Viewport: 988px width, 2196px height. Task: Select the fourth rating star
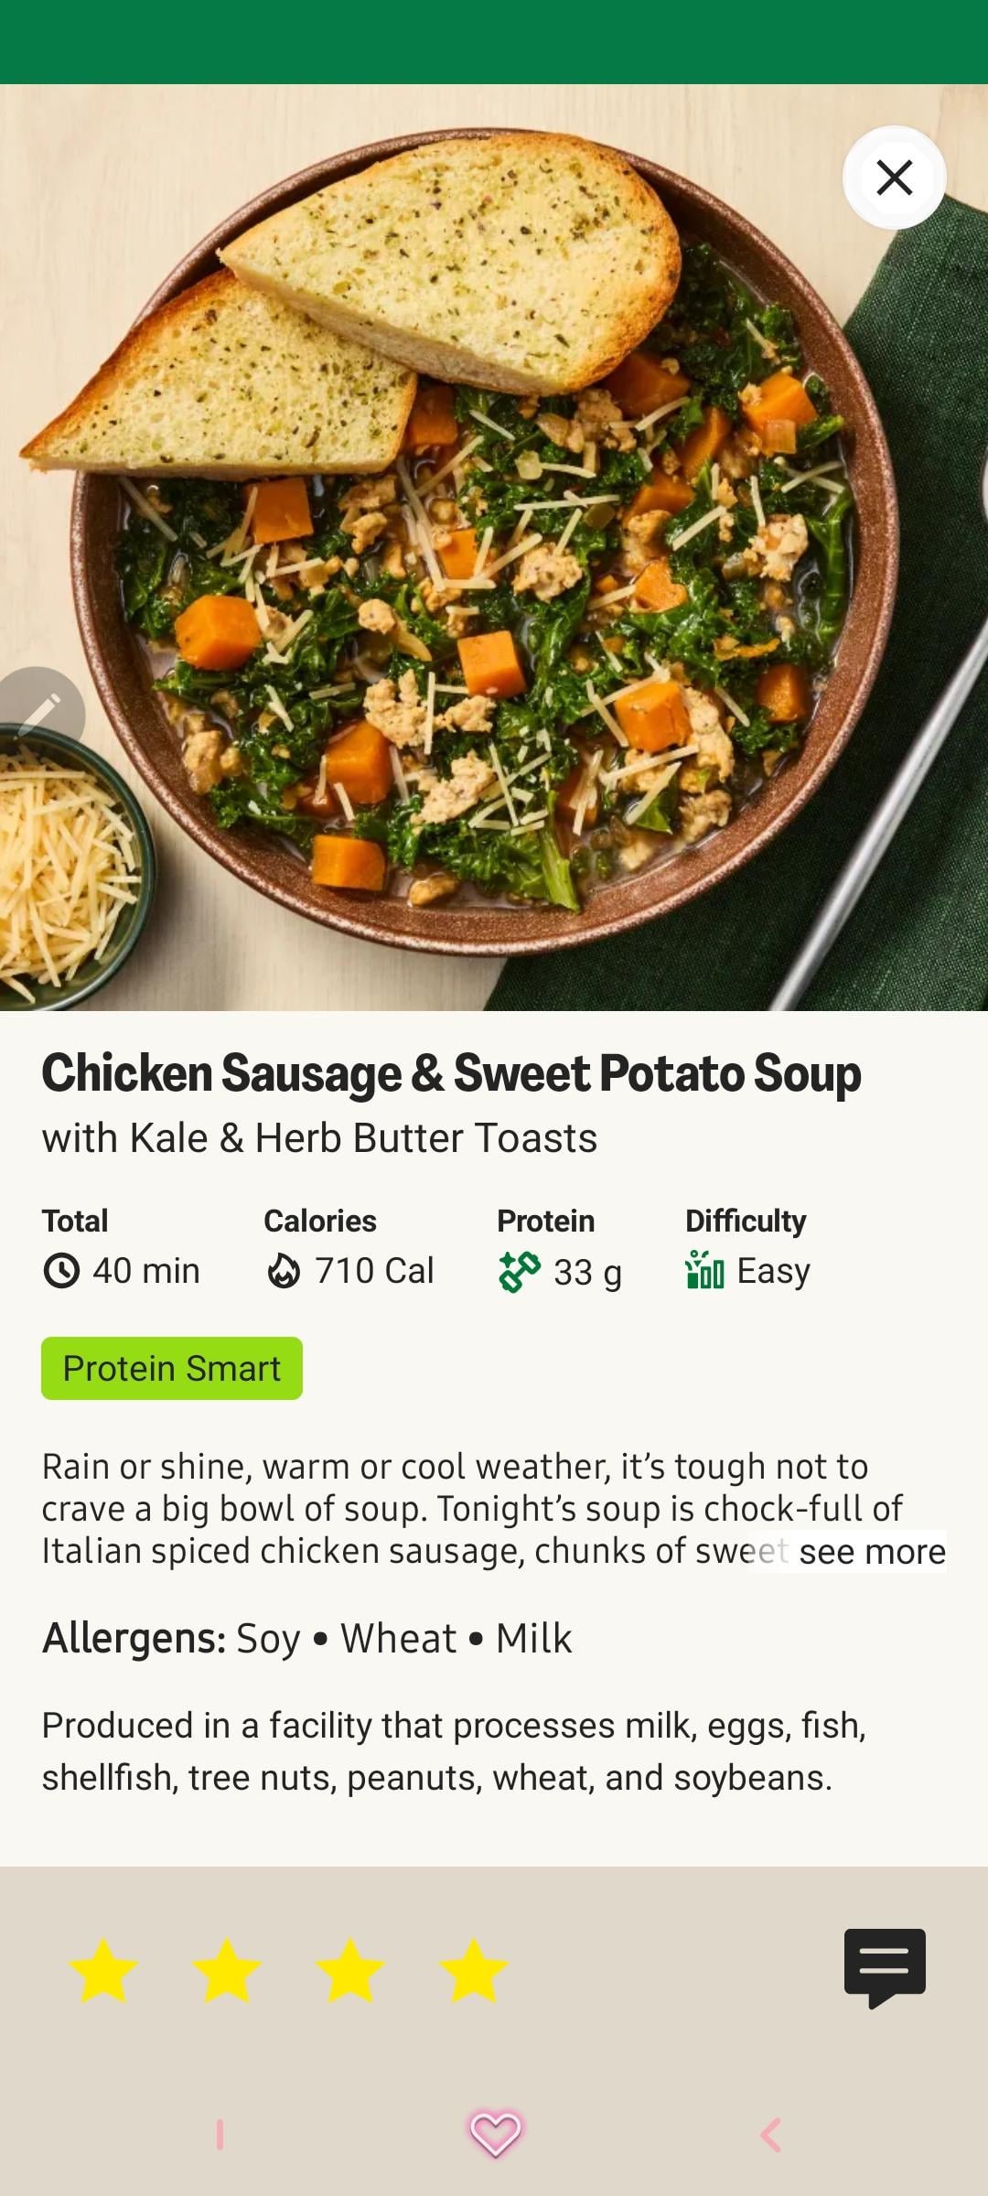point(473,1971)
